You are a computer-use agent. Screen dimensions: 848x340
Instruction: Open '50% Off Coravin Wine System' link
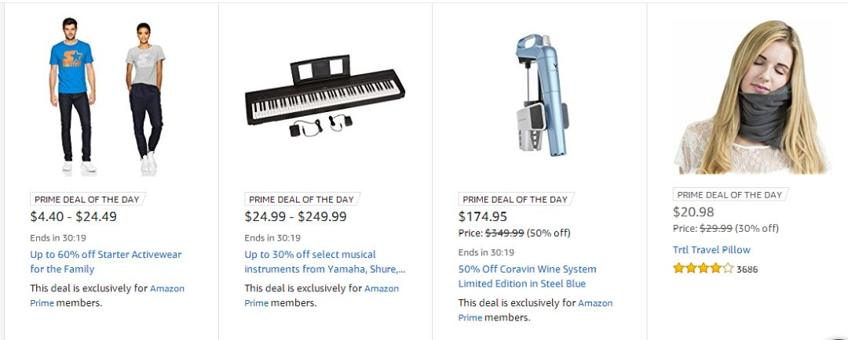point(528,277)
